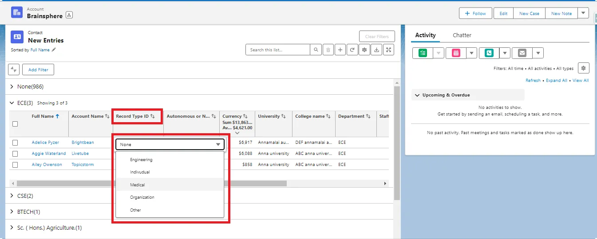
Task: Click Full Name ascending sort arrow
Action: click(57, 116)
